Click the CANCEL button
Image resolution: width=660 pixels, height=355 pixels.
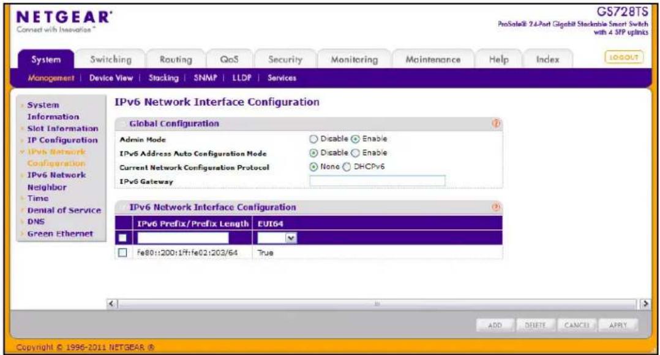577,325
